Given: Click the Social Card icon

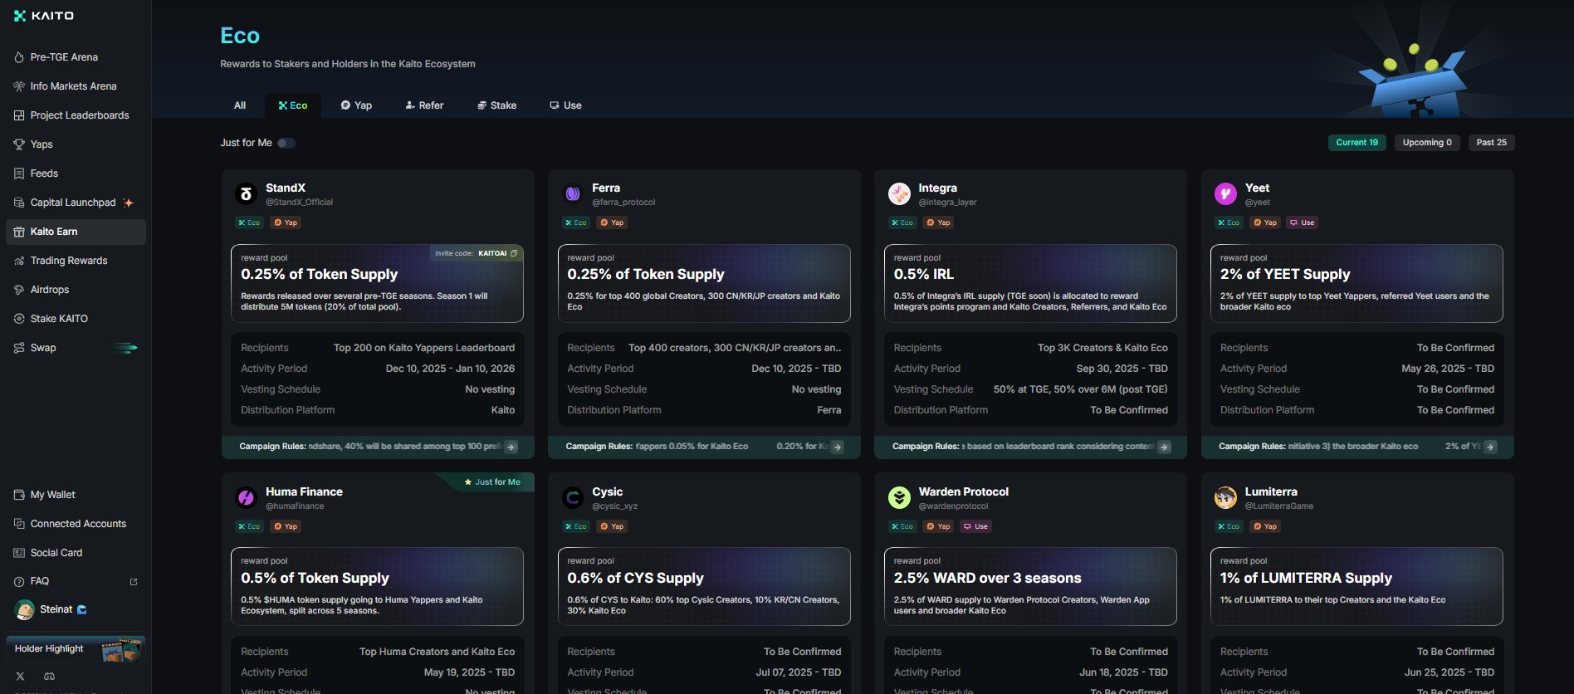Looking at the screenshot, I should (x=19, y=553).
